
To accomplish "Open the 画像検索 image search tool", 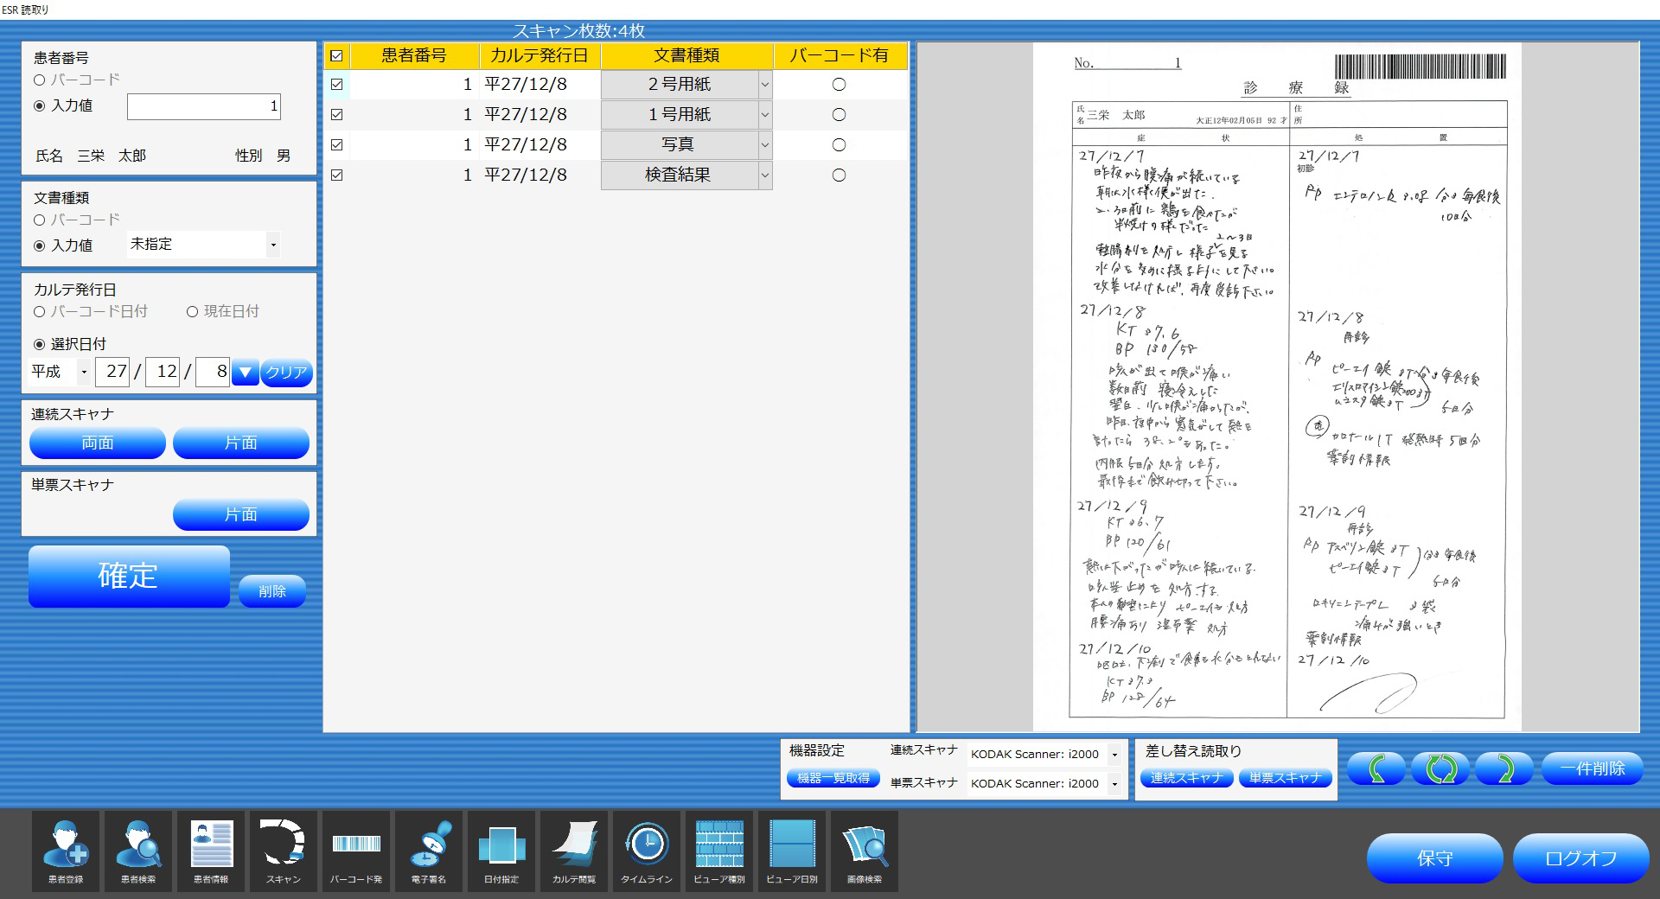I will pos(864,851).
